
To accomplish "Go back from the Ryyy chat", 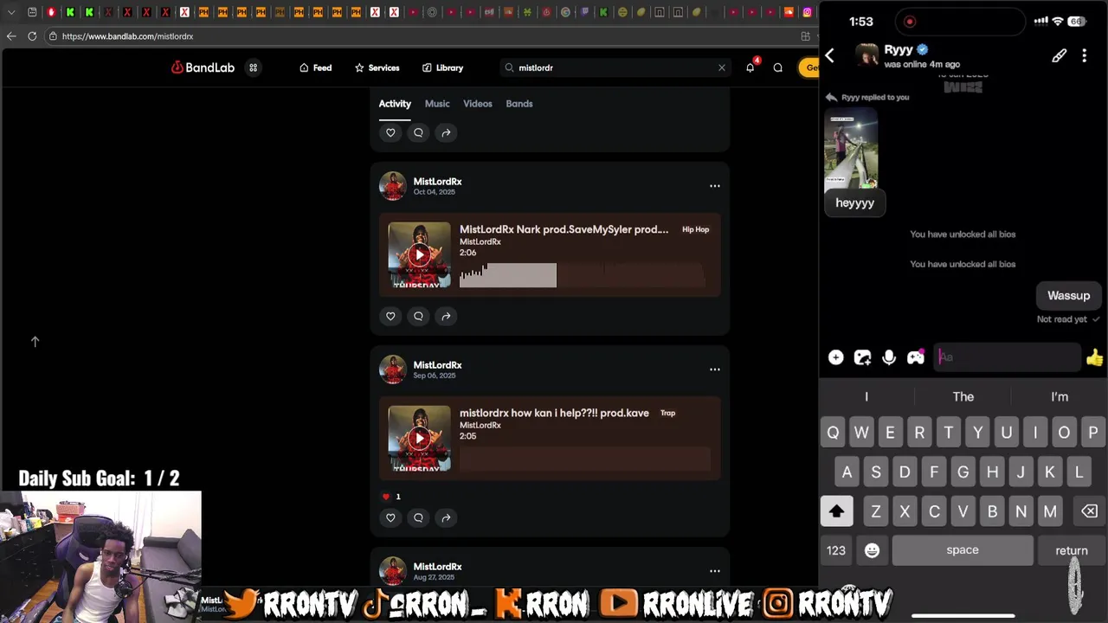I will point(829,55).
